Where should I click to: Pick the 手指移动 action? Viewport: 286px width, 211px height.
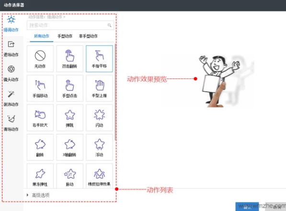point(40,88)
